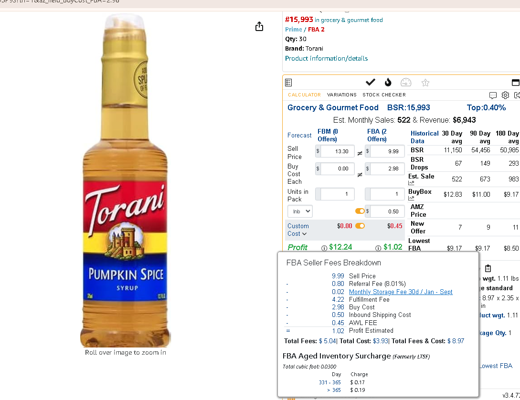Click the speedometer gauge icon
The height and width of the screenshot is (400, 520).
point(406,82)
